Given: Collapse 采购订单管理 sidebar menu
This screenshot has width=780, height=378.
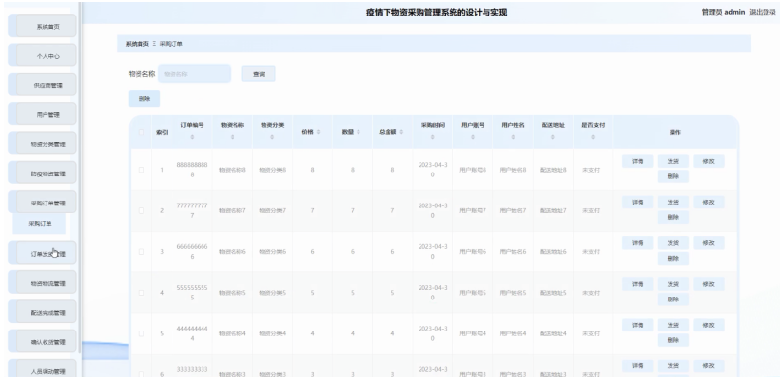Looking at the screenshot, I should [x=43, y=202].
